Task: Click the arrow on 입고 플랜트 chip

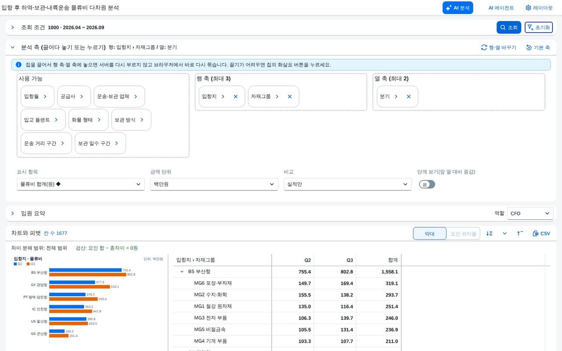Action: 56,120
